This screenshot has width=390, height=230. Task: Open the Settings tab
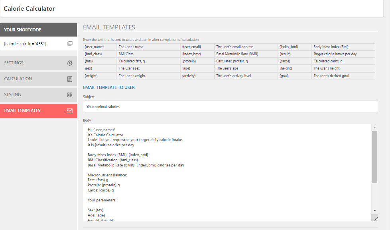coord(39,63)
